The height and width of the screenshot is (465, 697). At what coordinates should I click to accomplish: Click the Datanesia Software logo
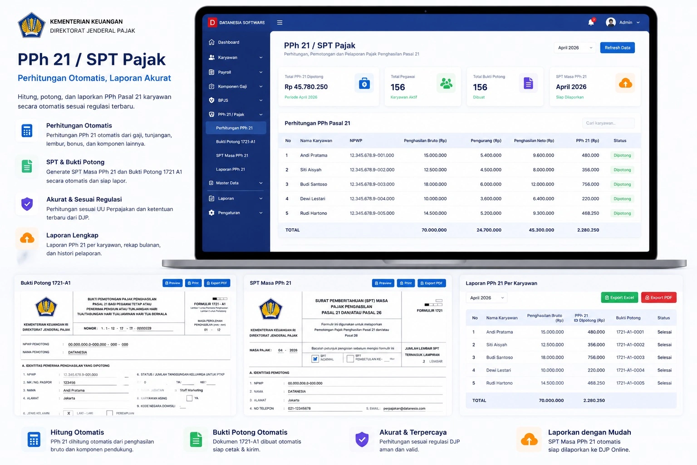pyautogui.click(x=212, y=22)
